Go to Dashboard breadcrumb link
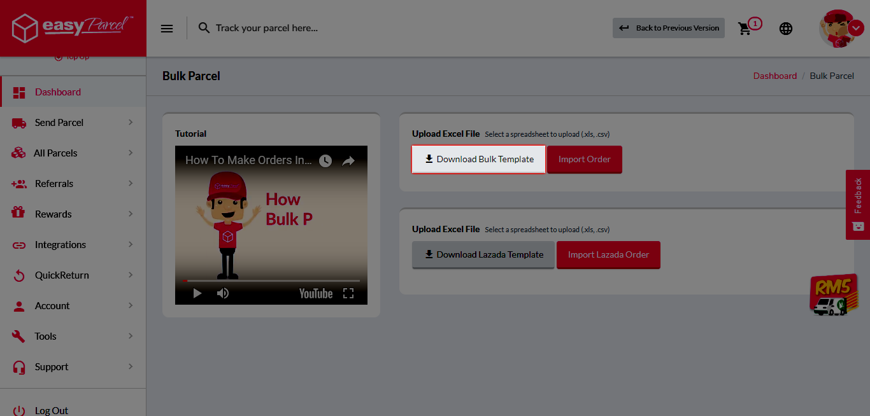 [x=775, y=76]
